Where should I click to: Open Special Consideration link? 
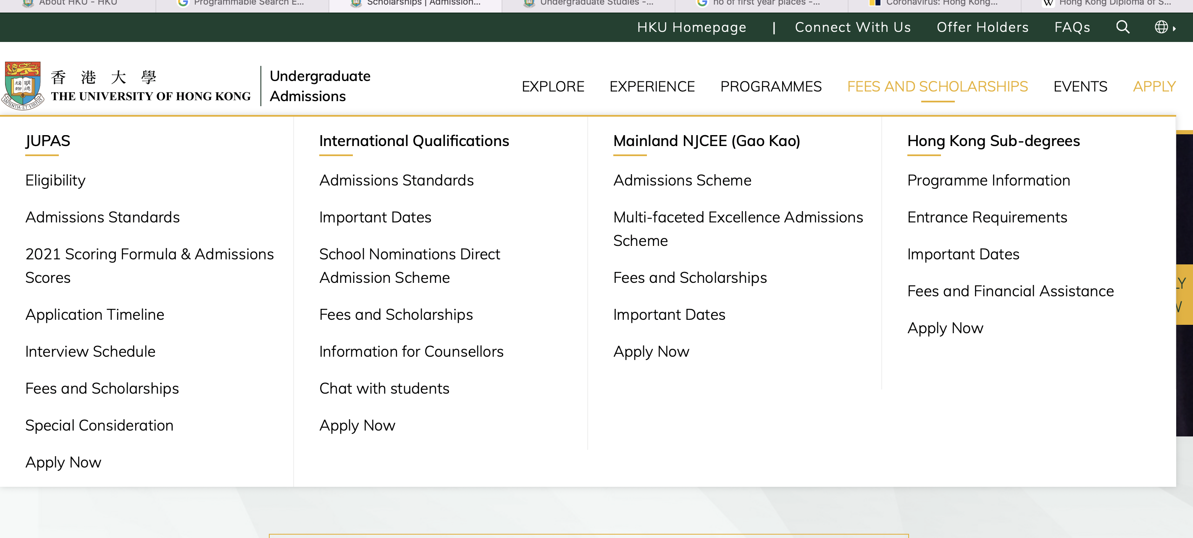tap(99, 426)
